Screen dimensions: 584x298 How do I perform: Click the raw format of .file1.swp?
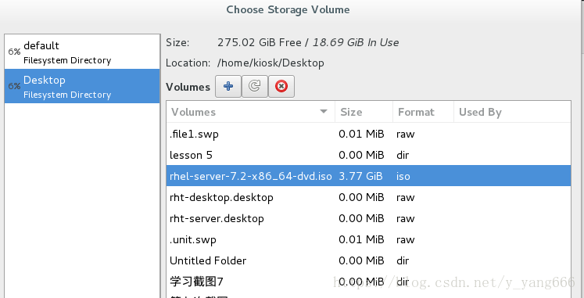pos(405,134)
